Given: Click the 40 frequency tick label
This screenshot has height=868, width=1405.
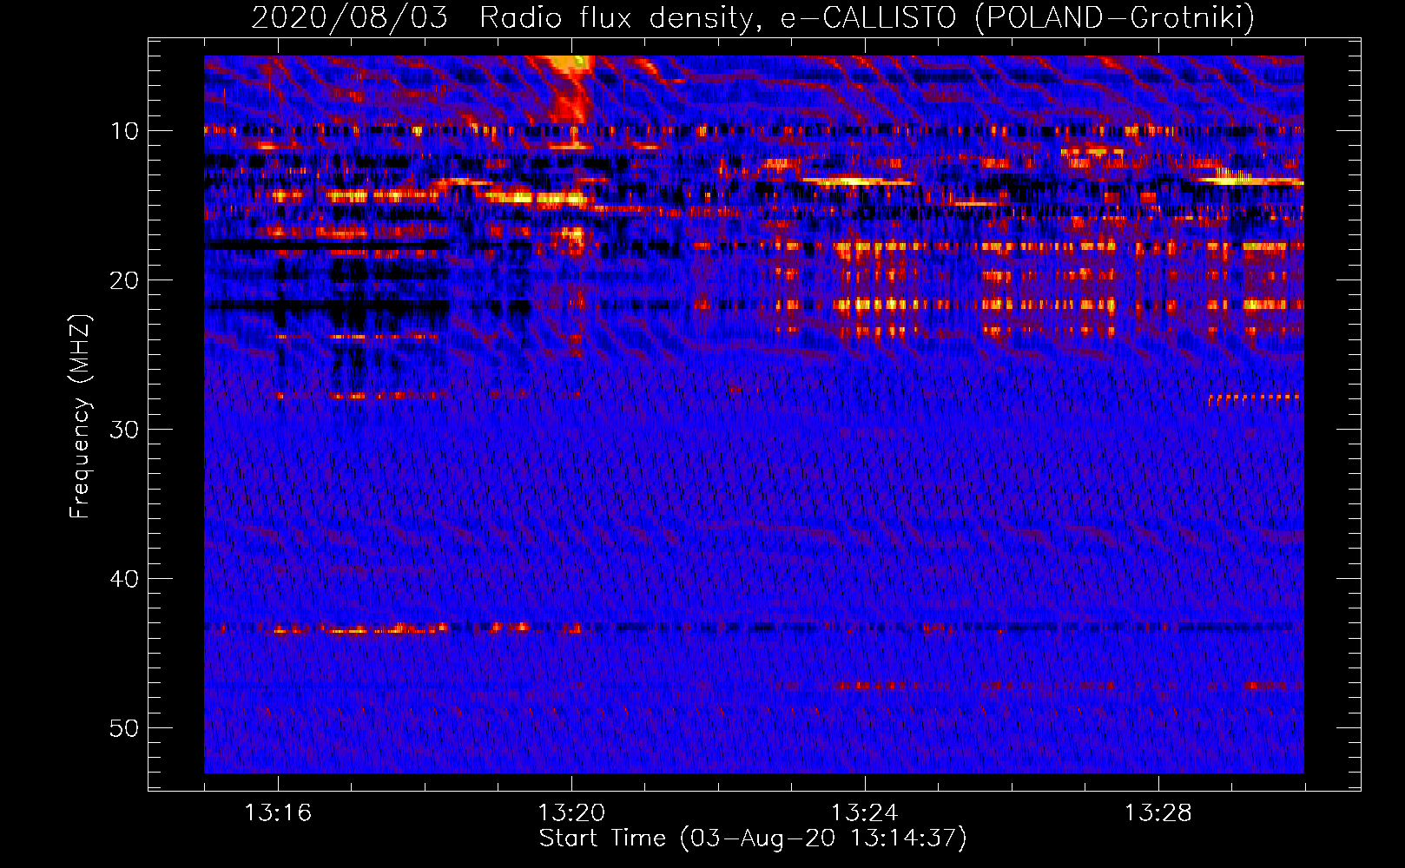Looking at the screenshot, I should point(125,579).
